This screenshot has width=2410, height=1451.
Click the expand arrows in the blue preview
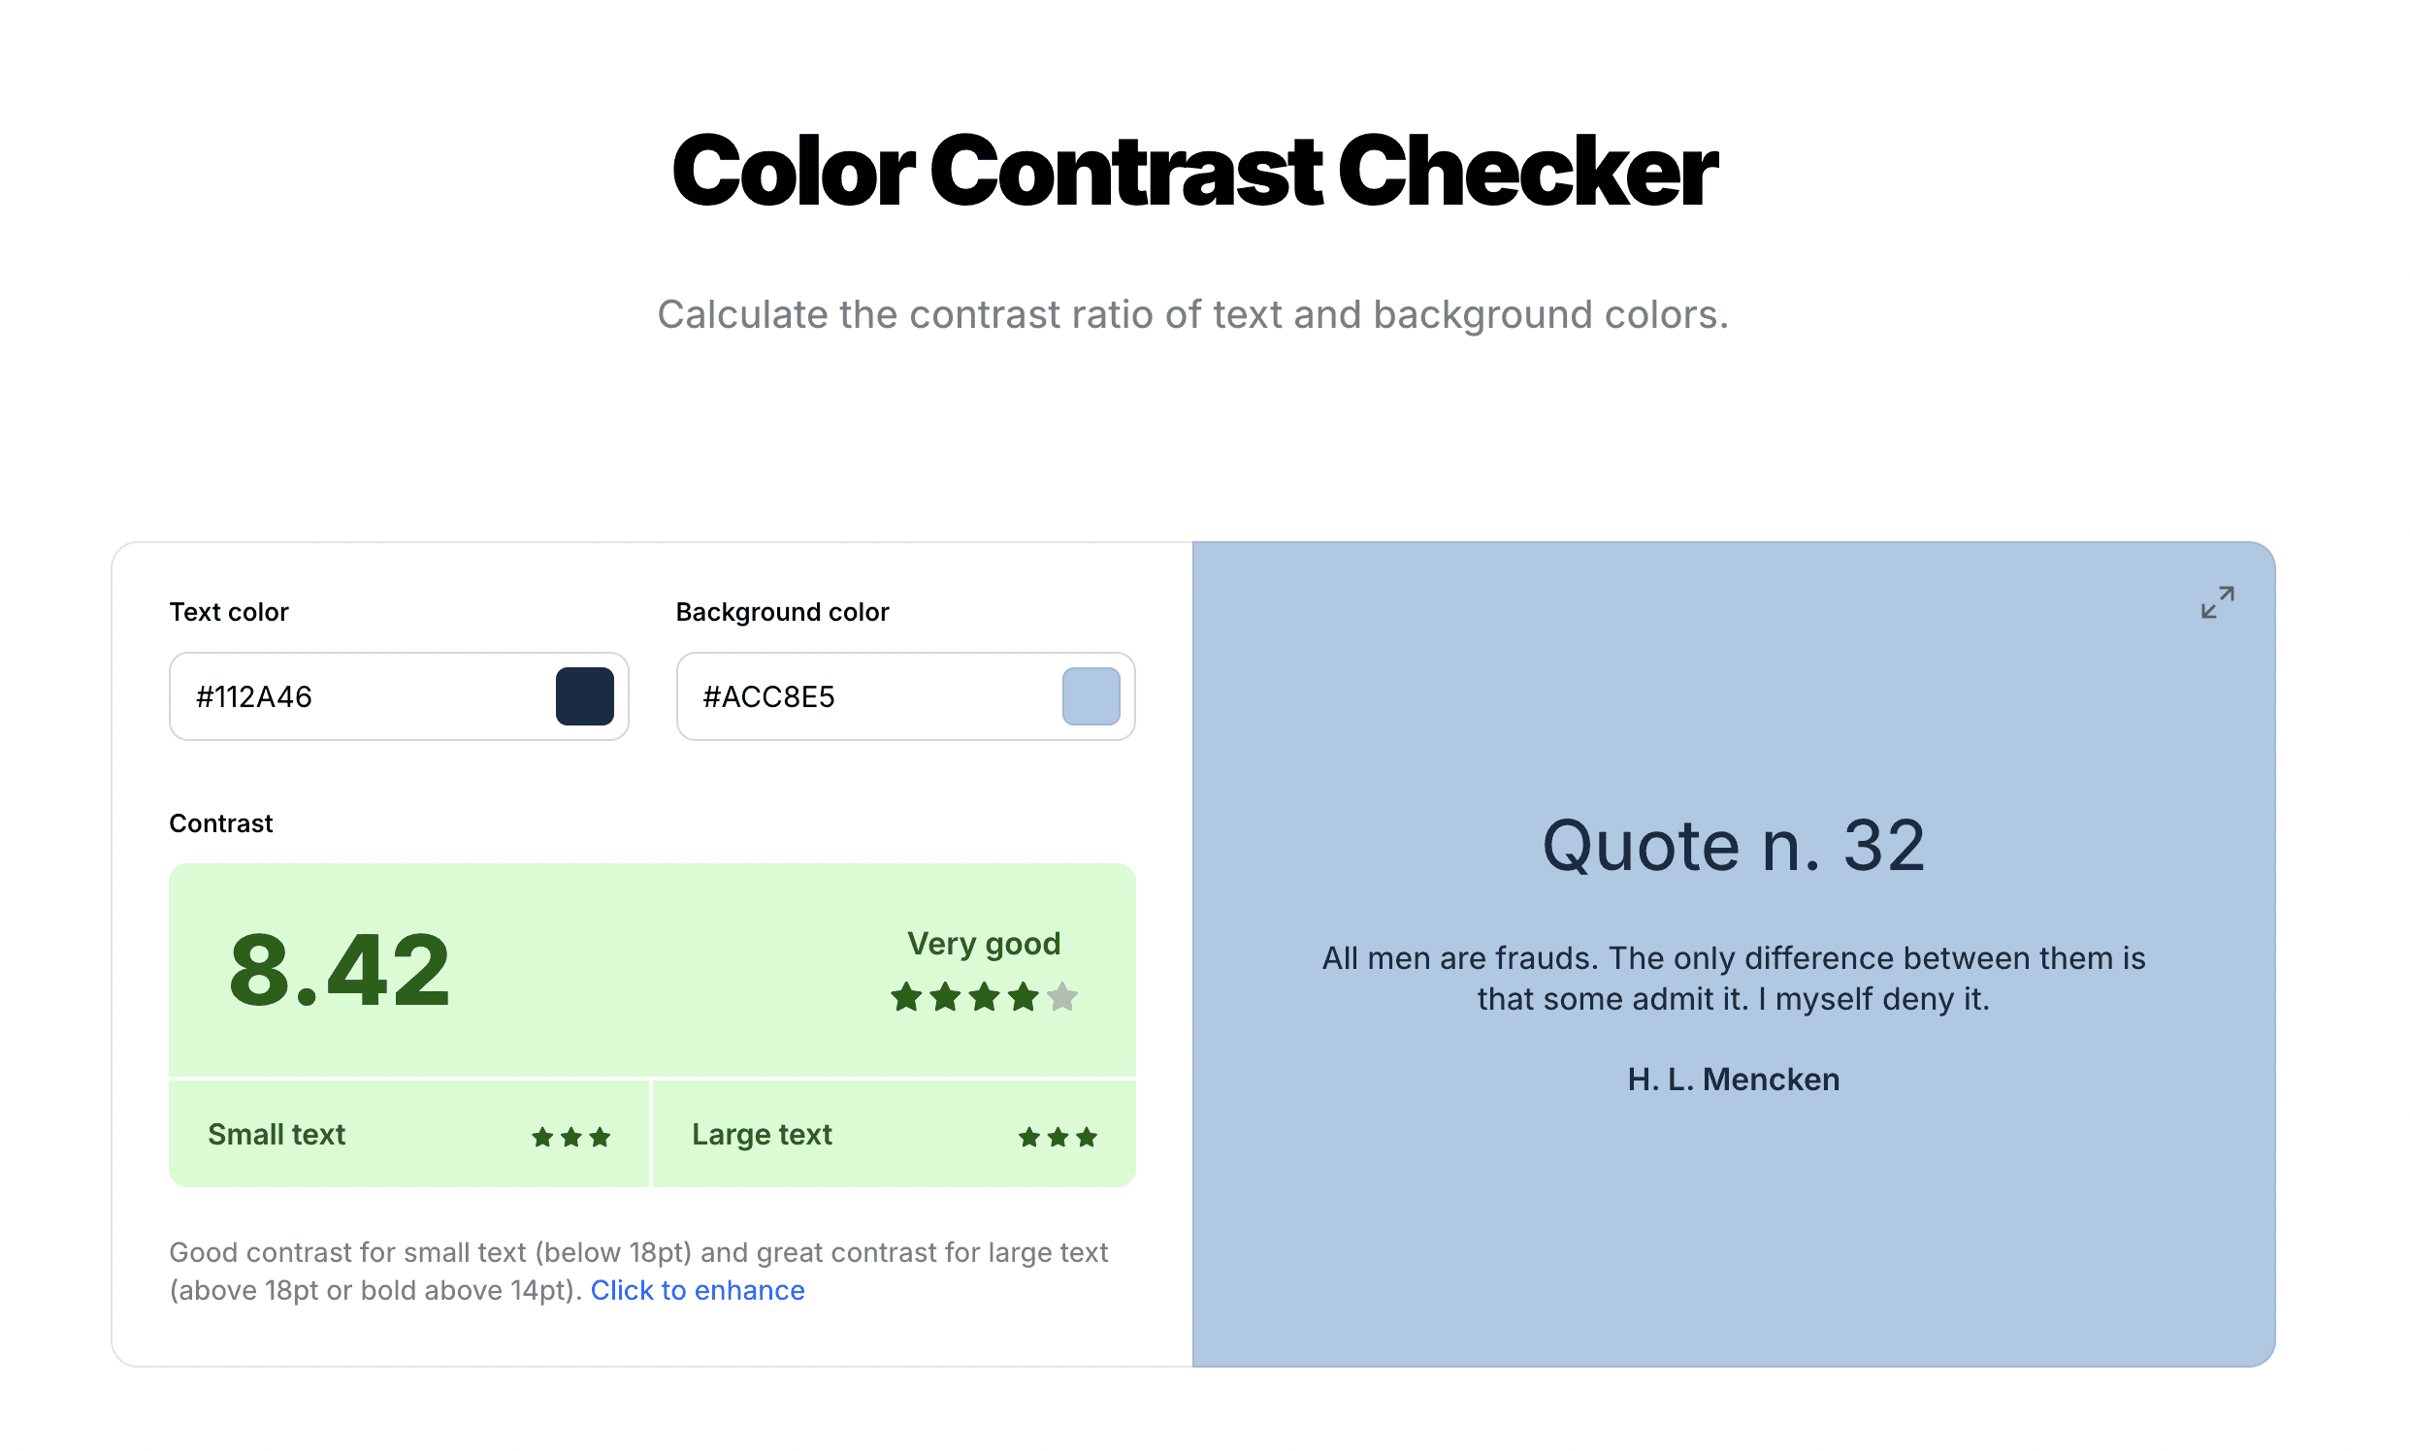click(2217, 603)
